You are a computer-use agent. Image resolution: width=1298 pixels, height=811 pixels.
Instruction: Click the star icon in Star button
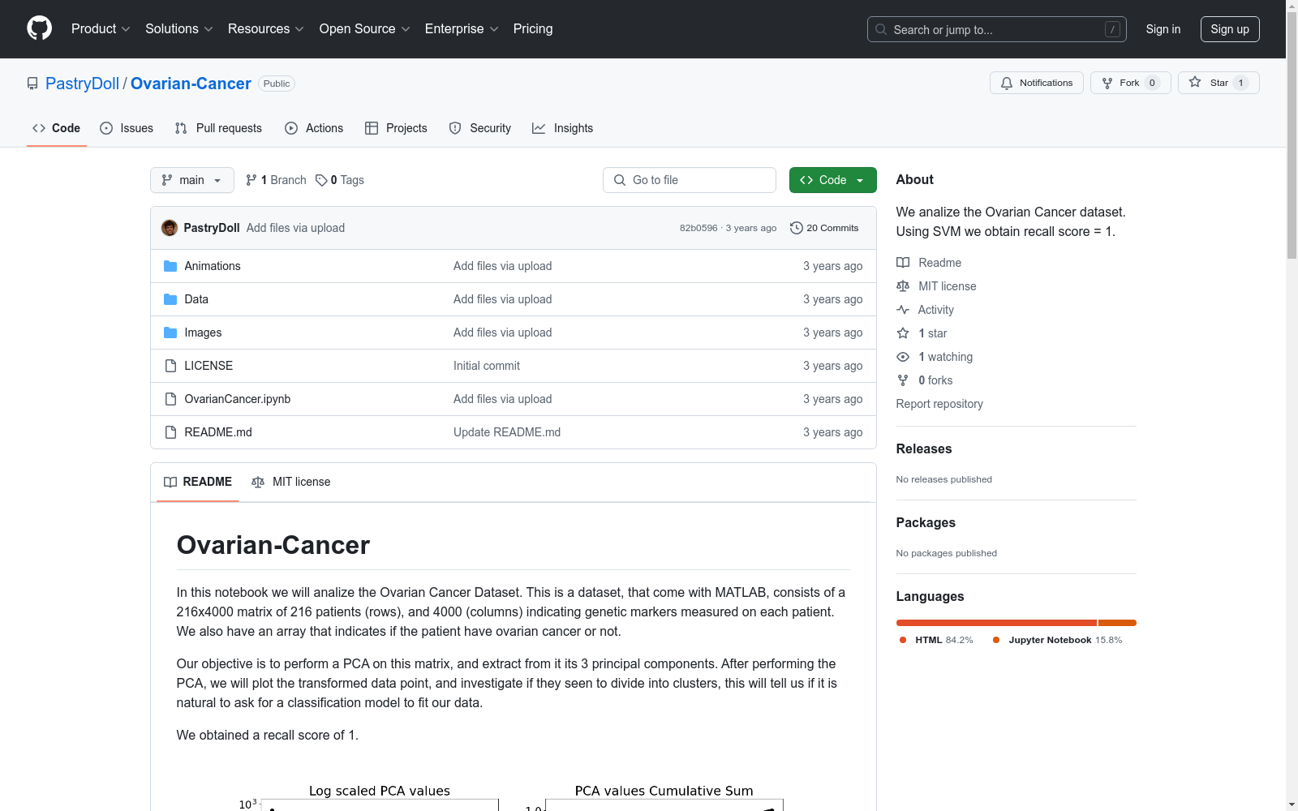pyautogui.click(x=1195, y=82)
